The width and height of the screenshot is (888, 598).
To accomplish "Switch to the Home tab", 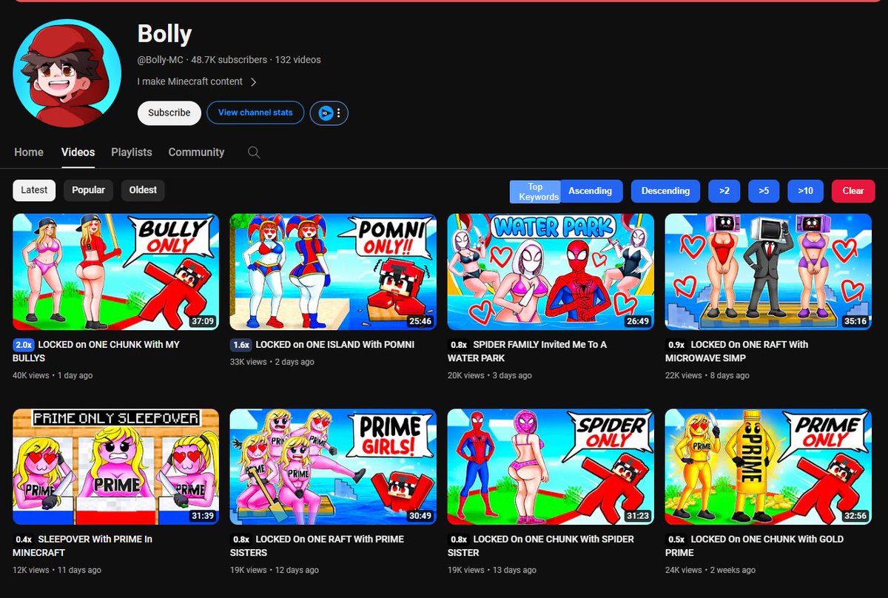I will [x=29, y=152].
